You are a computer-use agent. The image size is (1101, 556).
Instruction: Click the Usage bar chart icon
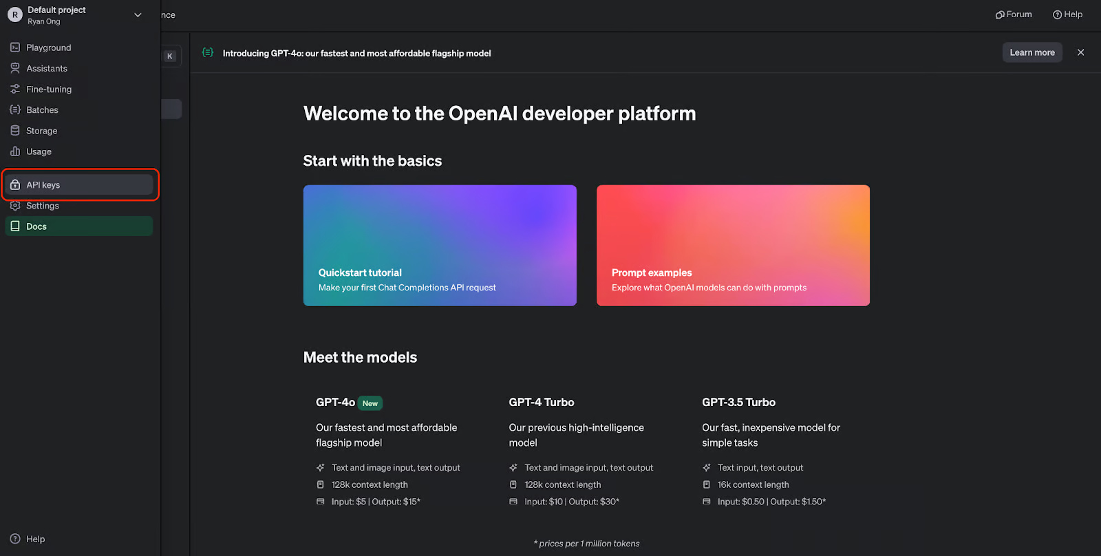point(15,151)
